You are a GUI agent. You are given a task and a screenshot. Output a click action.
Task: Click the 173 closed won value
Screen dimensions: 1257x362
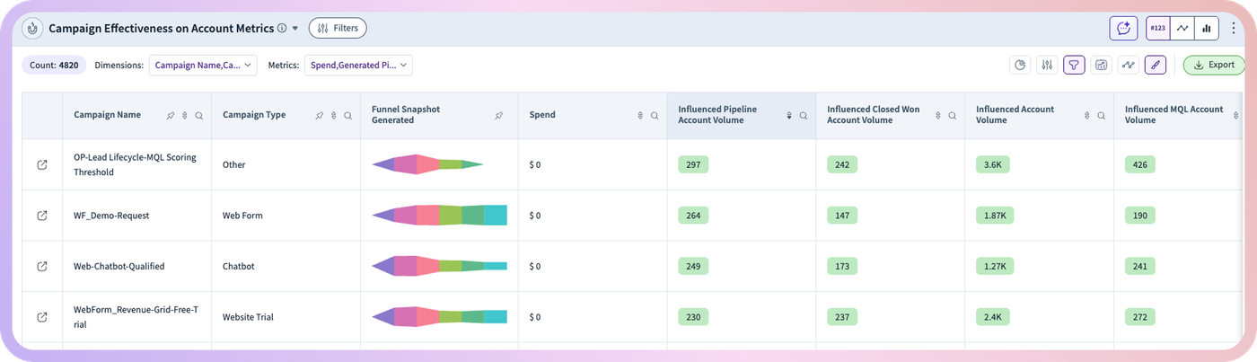click(x=842, y=267)
